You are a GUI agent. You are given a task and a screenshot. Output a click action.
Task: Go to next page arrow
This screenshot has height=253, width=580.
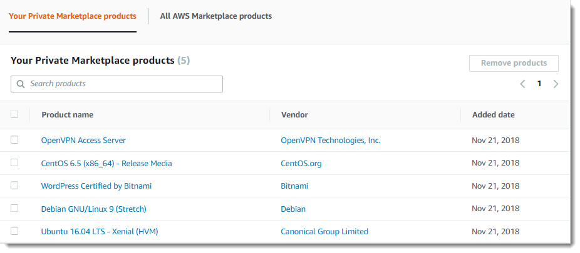point(556,84)
